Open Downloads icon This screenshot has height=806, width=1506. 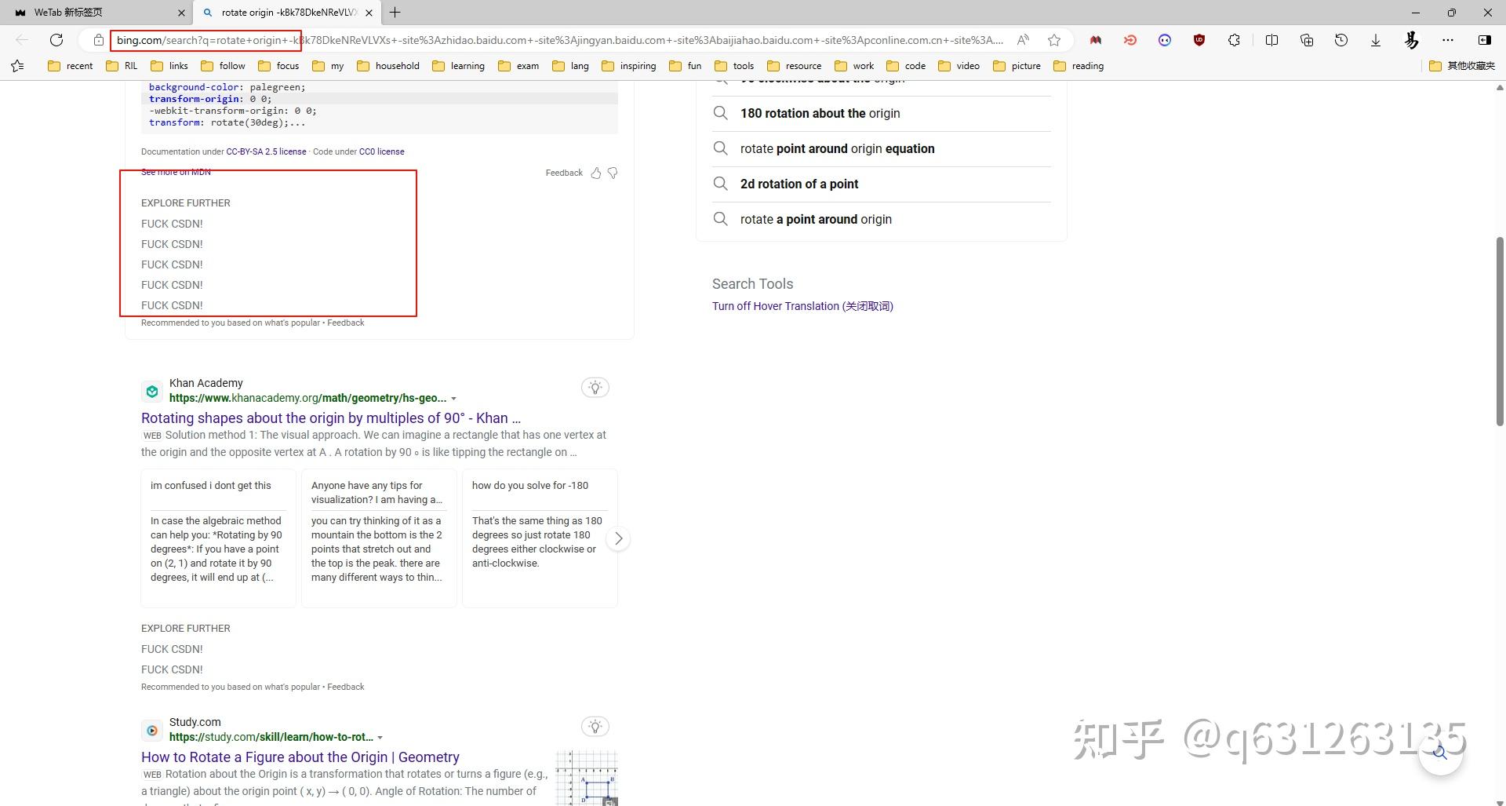click(1376, 40)
